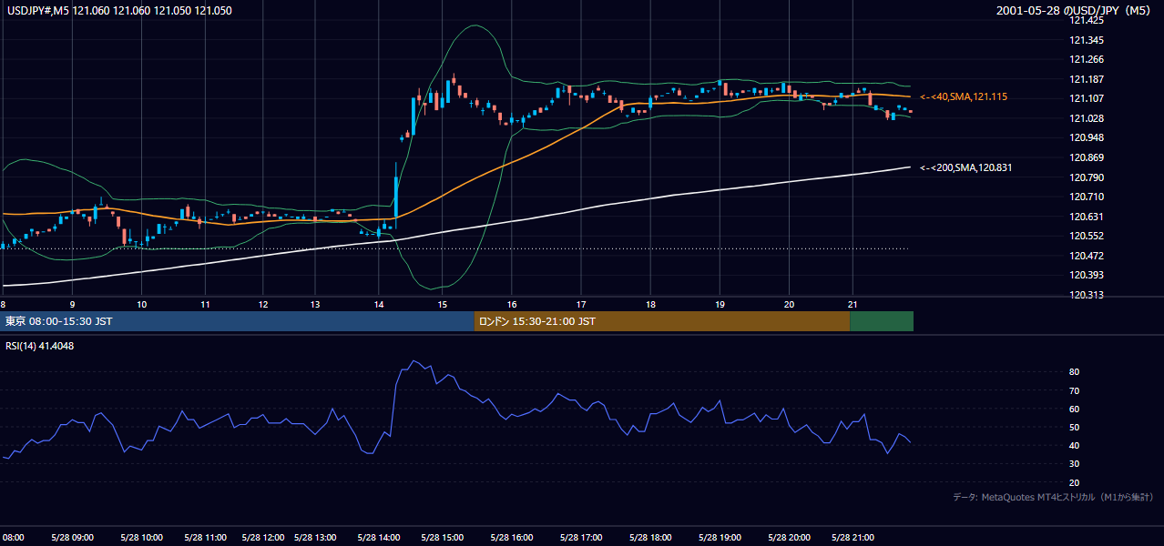1164x546 pixels.
Task: Click the 5/28 11:00 time label
Action: (x=205, y=538)
